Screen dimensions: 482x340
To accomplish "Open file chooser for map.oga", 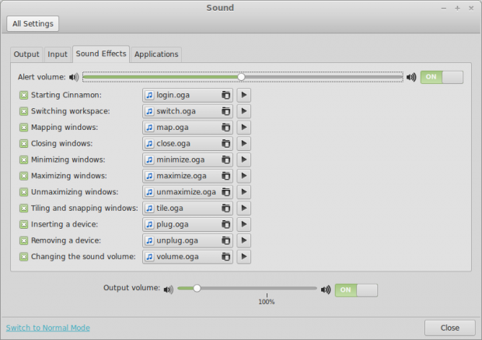I will (187, 128).
